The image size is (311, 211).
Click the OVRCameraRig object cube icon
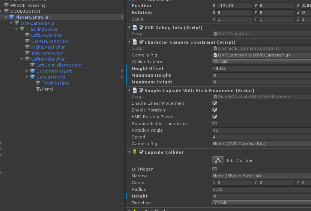(17, 23)
